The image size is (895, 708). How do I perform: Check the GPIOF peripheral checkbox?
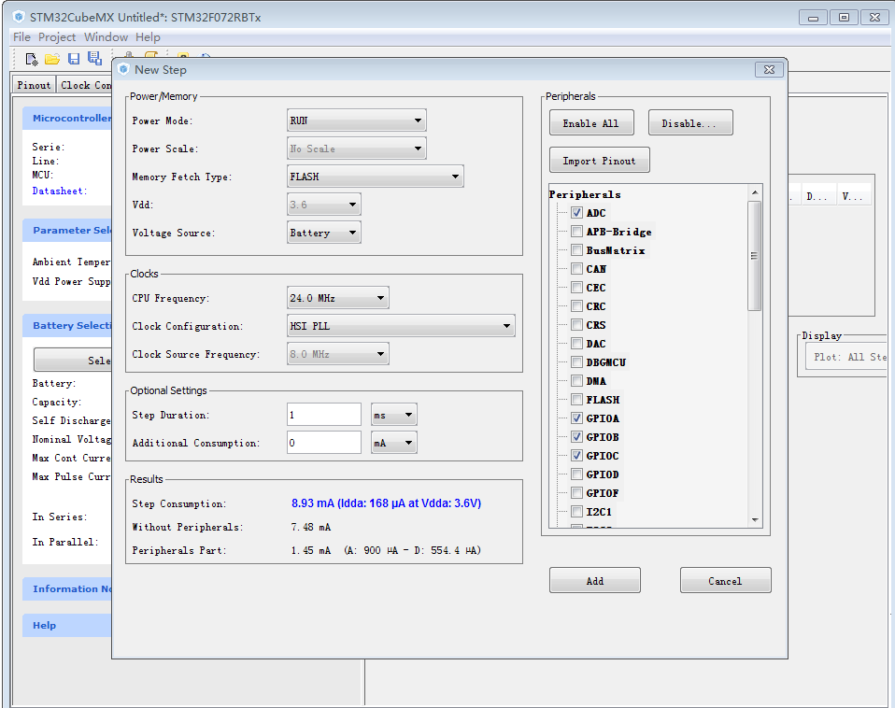[x=576, y=493]
